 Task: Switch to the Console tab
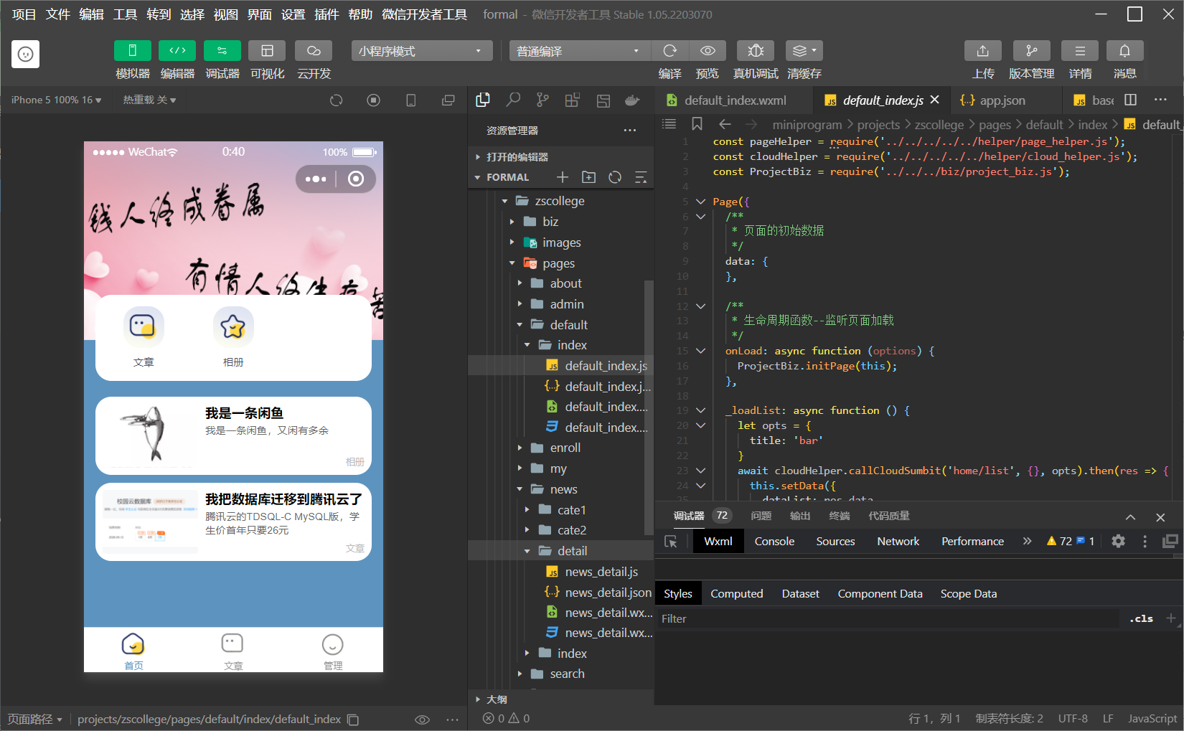(x=774, y=542)
